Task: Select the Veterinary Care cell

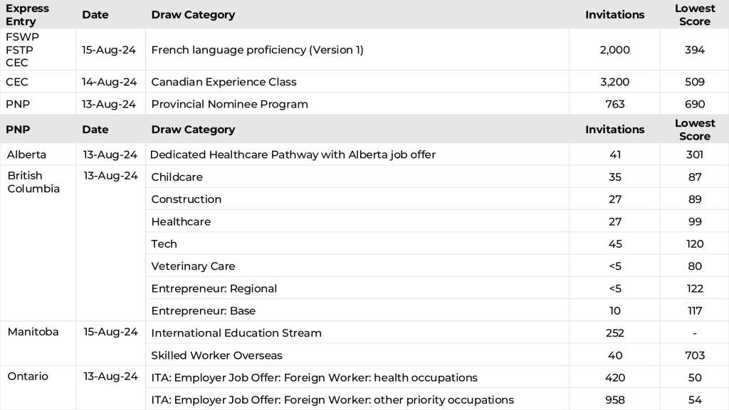Action: pyautogui.click(x=193, y=266)
